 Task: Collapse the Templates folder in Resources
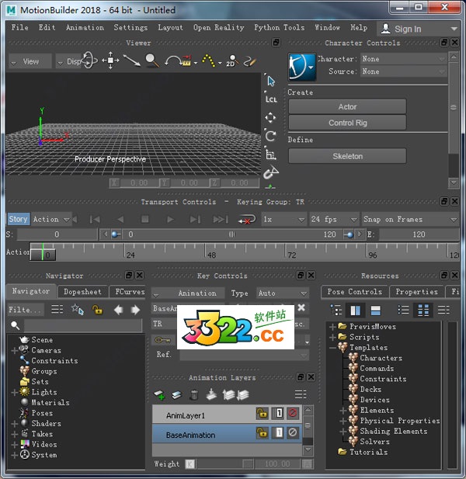[x=332, y=348]
